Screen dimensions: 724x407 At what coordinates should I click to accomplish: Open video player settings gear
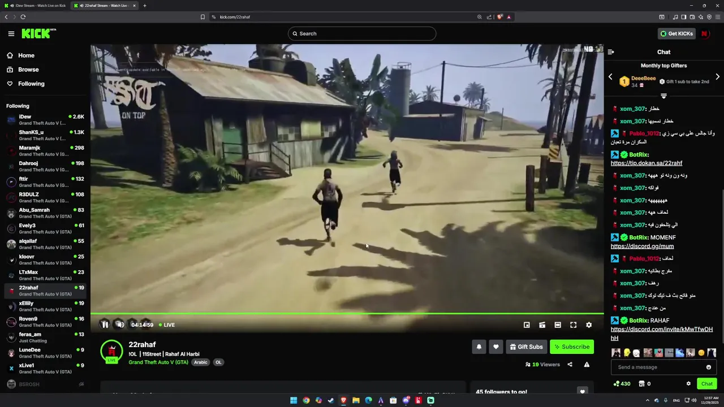pos(589,325)
